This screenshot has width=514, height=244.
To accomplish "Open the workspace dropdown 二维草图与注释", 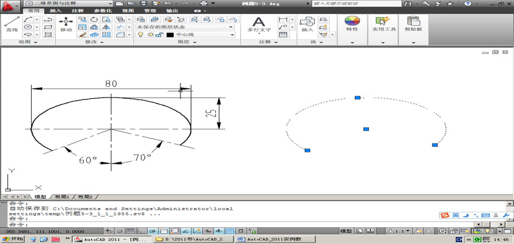I will click(68, 3).
